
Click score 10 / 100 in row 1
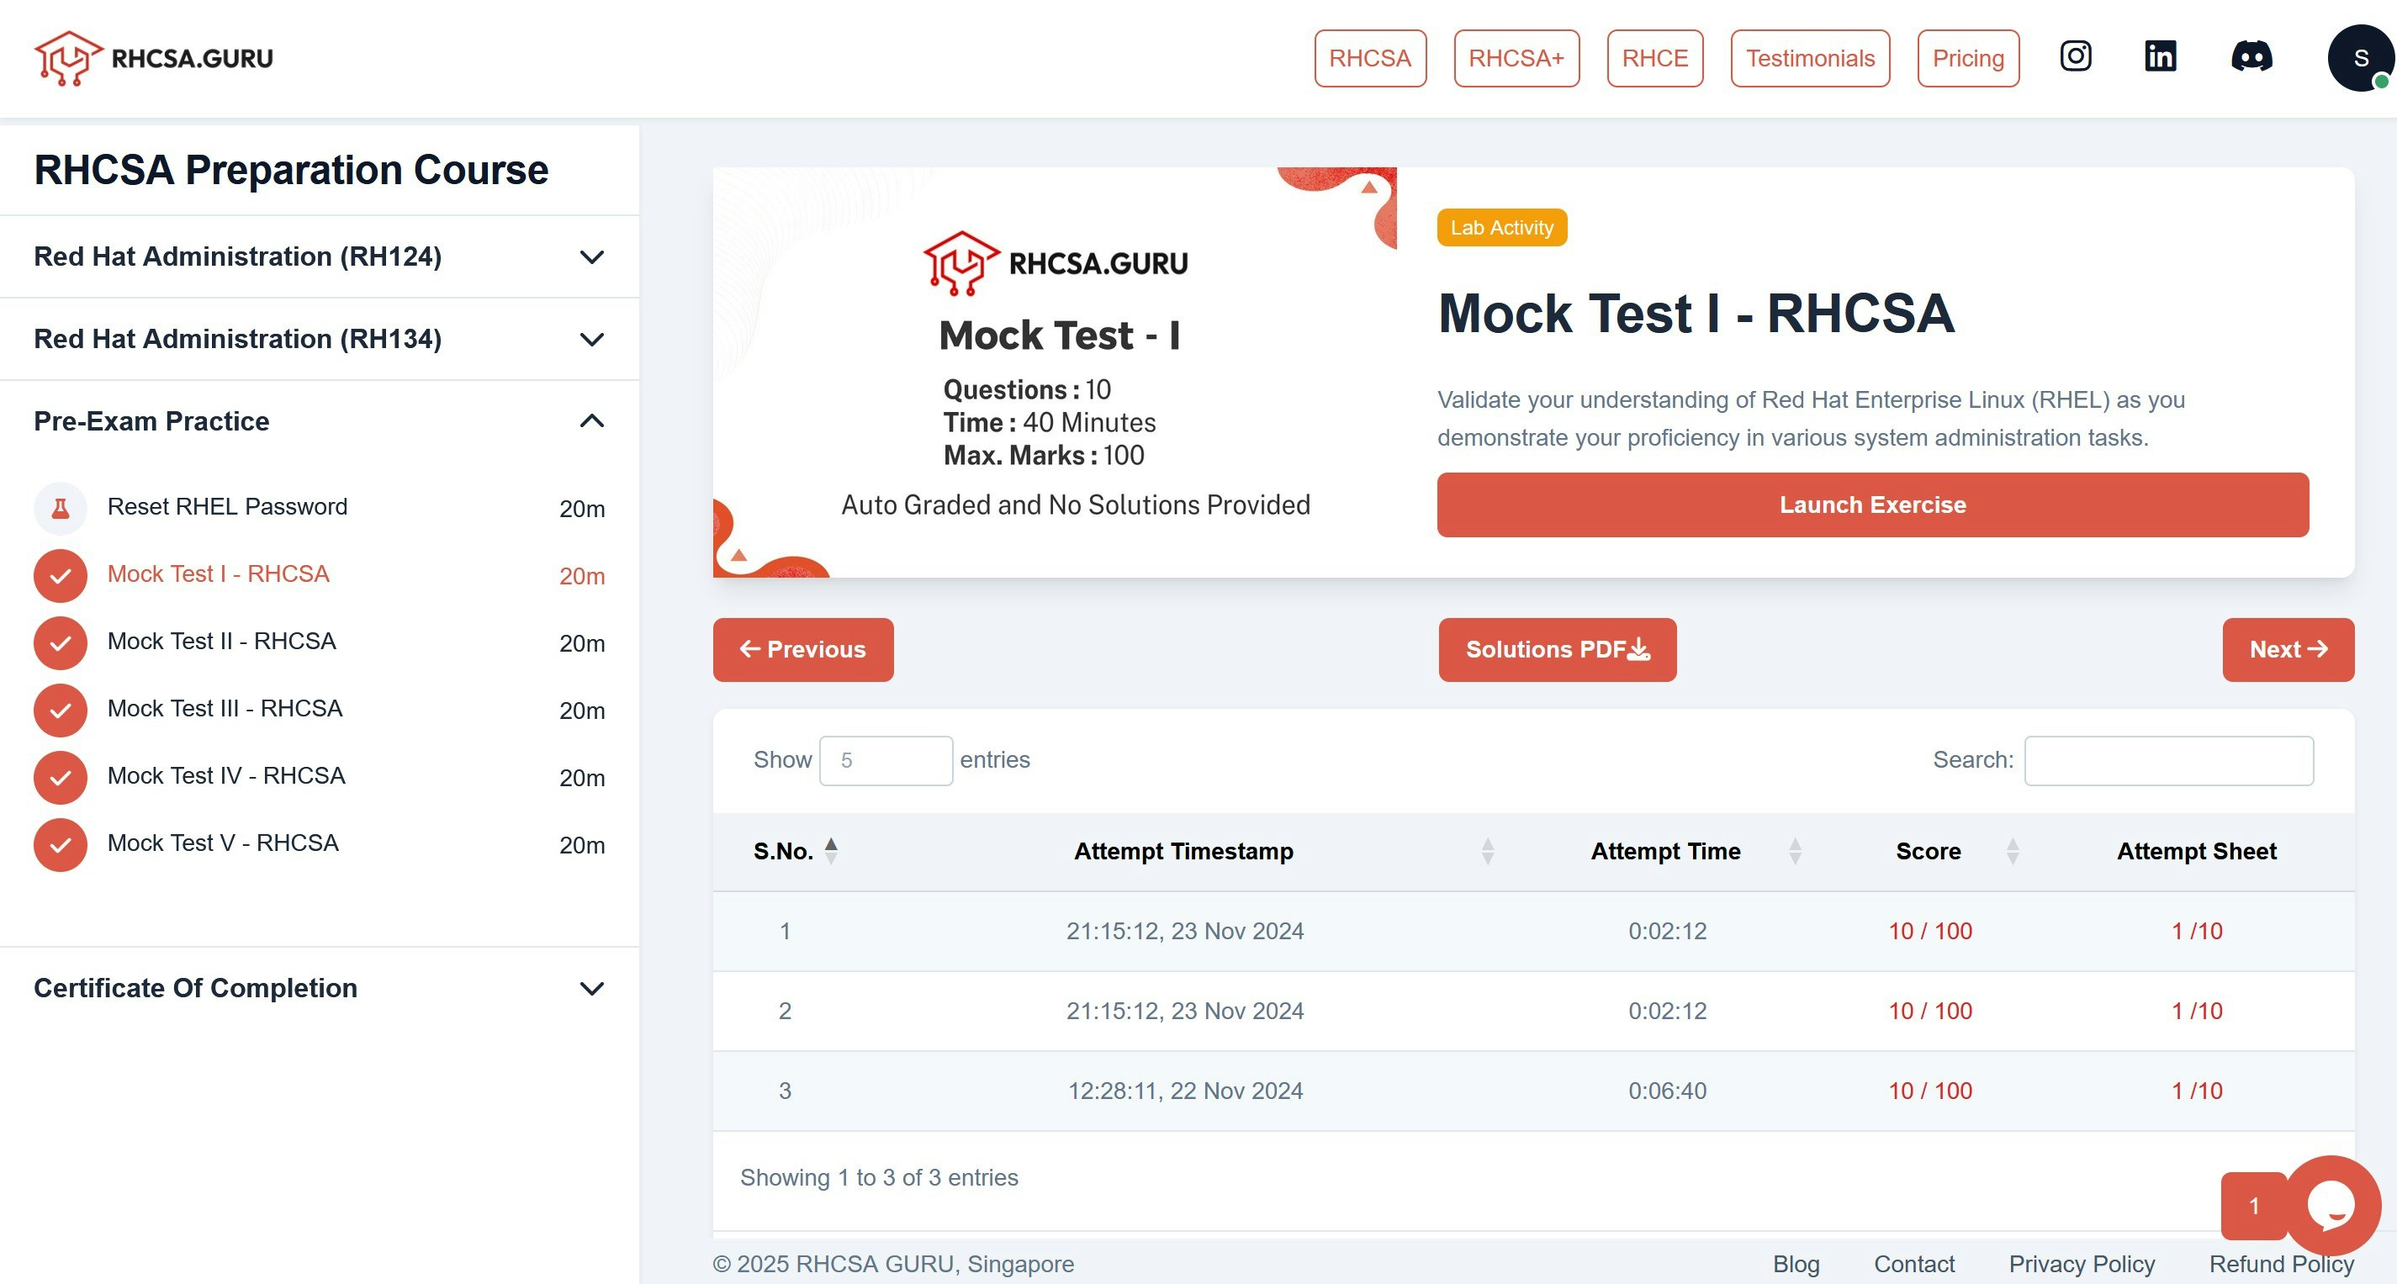(x=1930, y=931)
